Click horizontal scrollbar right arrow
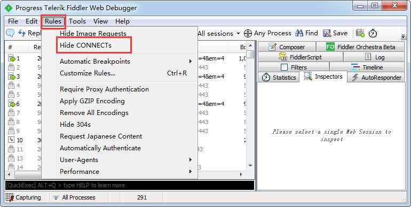411x207 pixels. pos(241,174)
